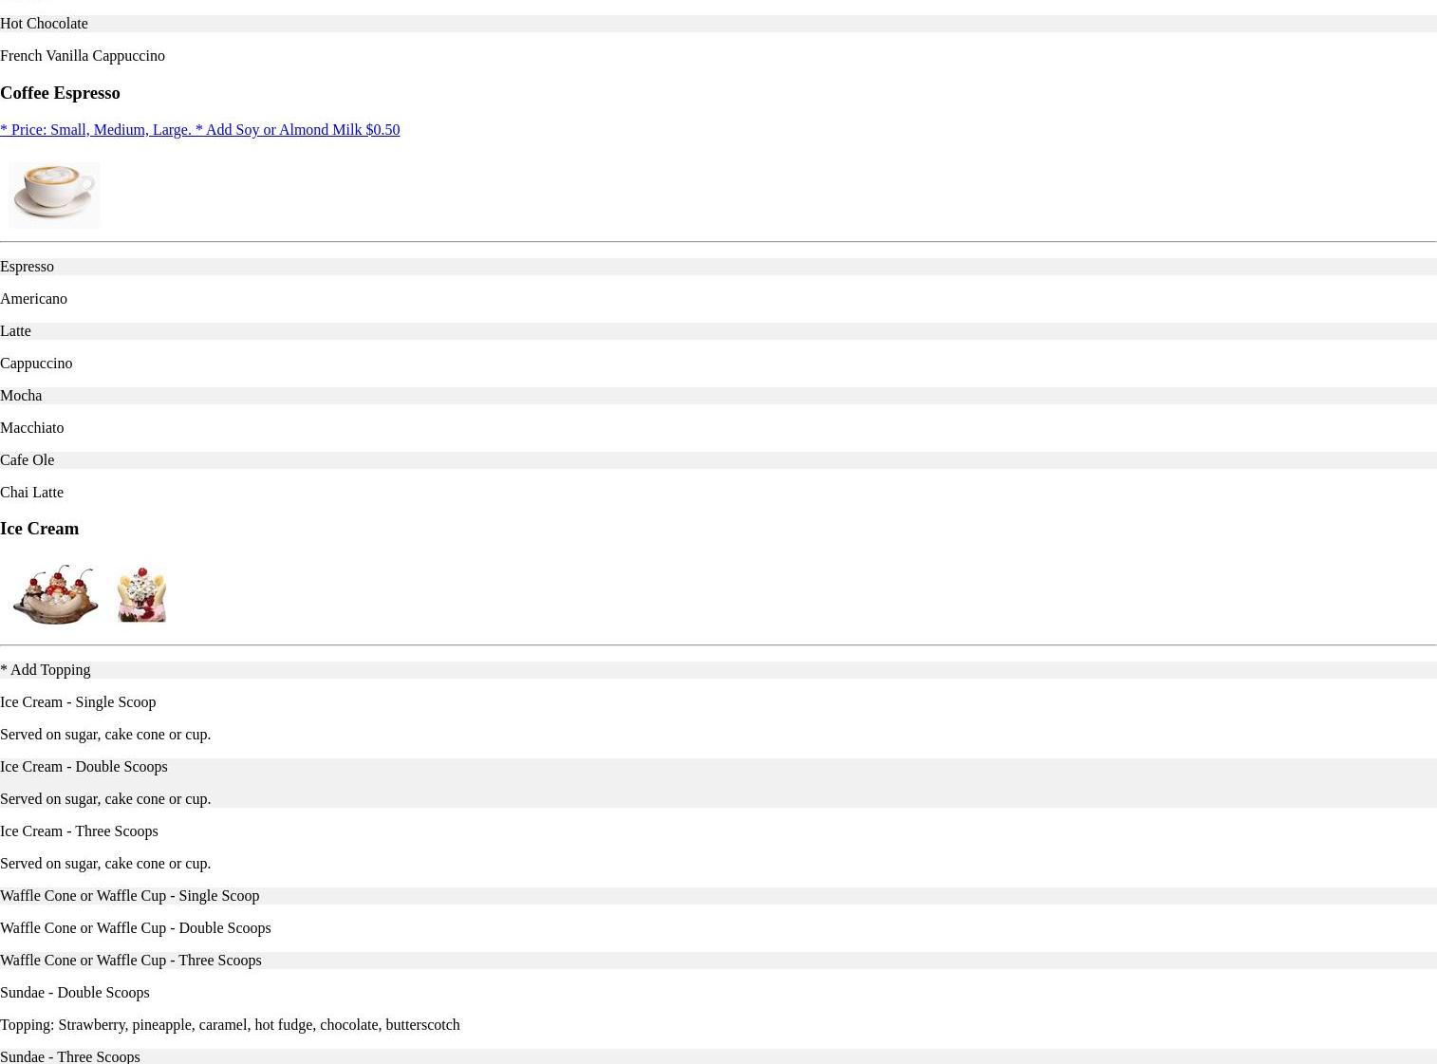This screenshot has height=1064, width=1437.
Task: Select Ice Cream - Single Scoop
Action: pos(78,701)
